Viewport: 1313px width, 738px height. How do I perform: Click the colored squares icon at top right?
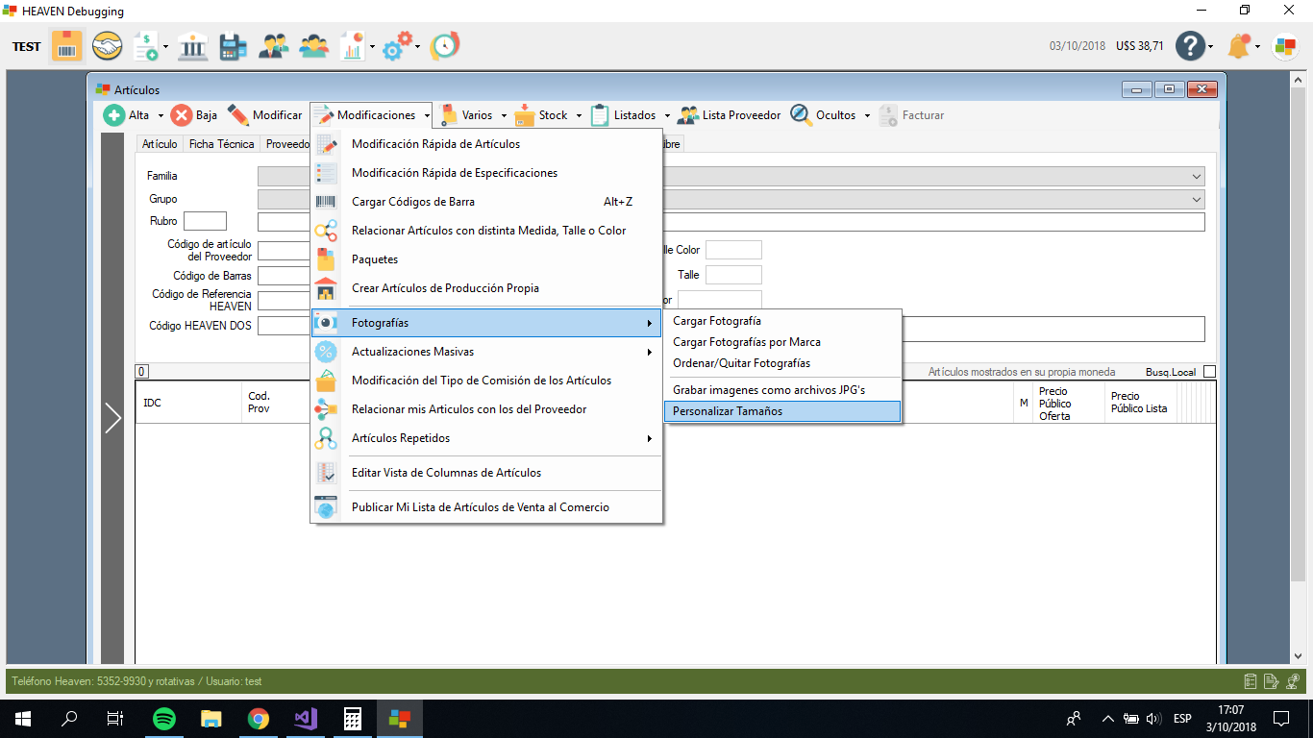(1285, 46)
